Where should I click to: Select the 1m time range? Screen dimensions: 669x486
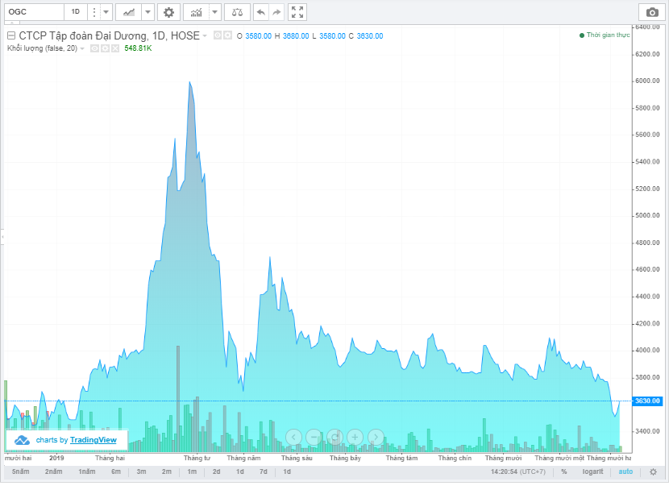coord(192,471)
